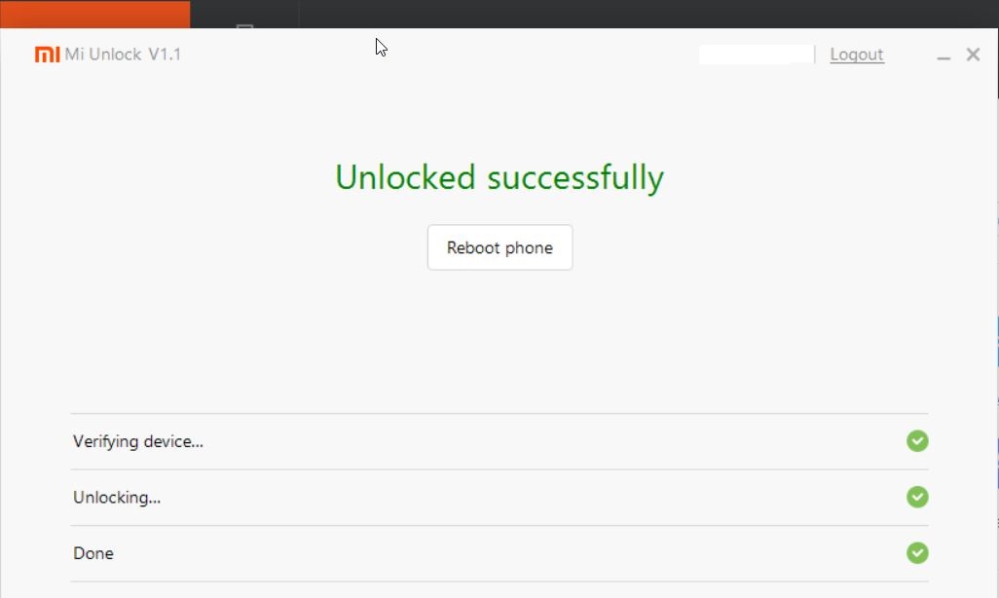
Task: Click the green checkmark beside Verifying device
Action: pyautogui.click(x=917, y=441)
